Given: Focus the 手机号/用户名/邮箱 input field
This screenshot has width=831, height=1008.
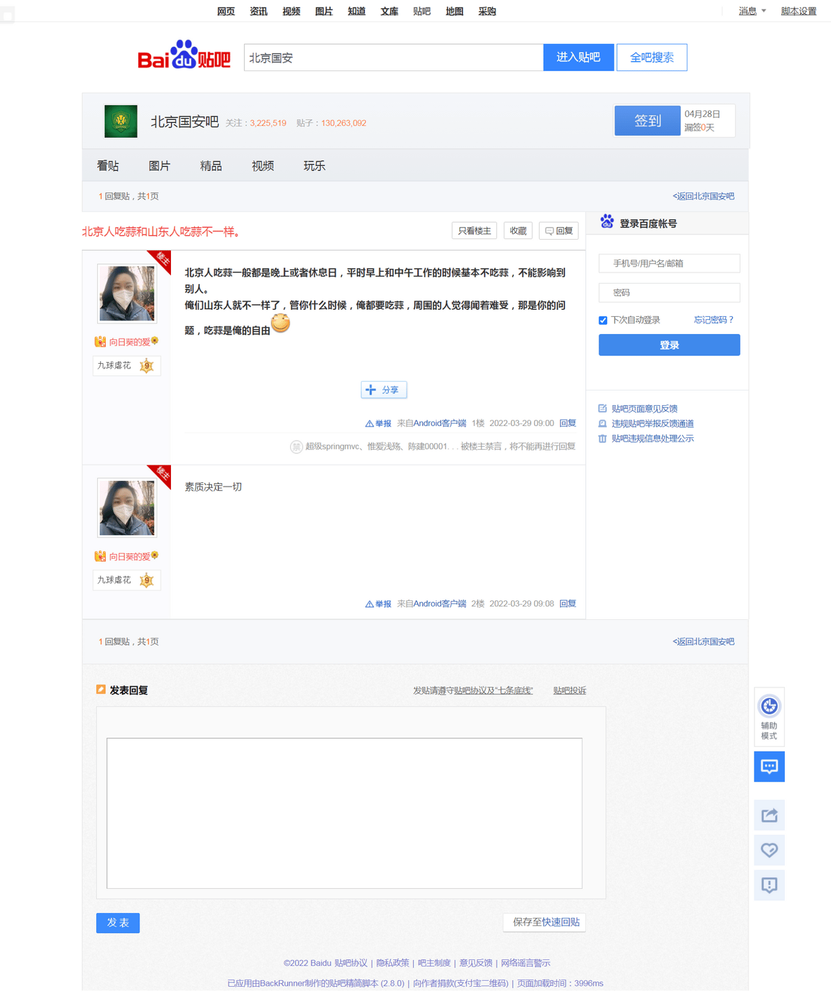Looking at the screenshot, I should tap(669, 263).
